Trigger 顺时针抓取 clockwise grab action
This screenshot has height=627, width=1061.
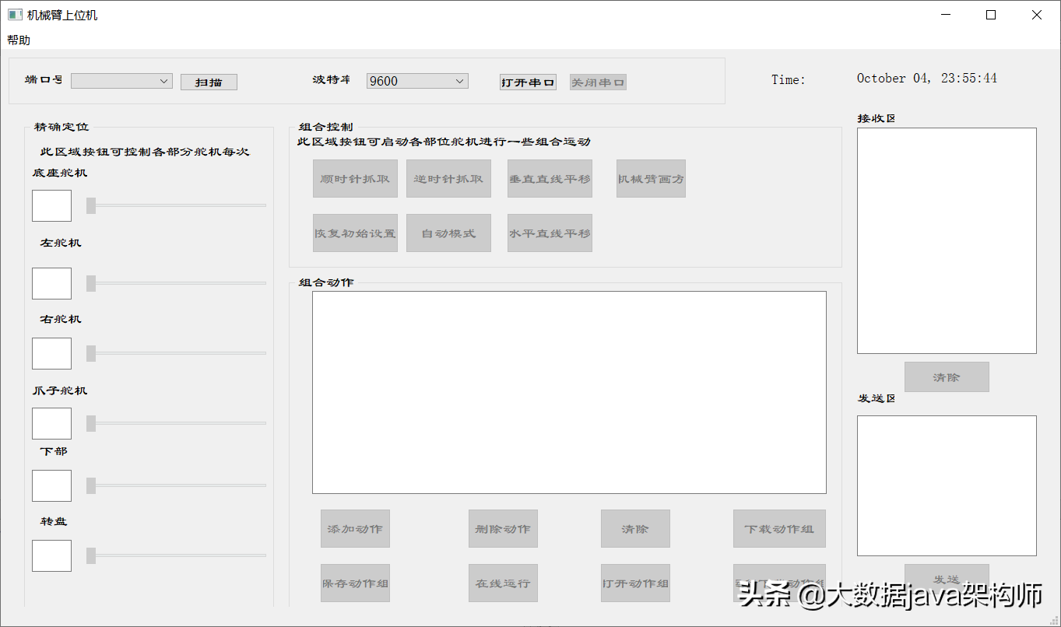(355, 178)
